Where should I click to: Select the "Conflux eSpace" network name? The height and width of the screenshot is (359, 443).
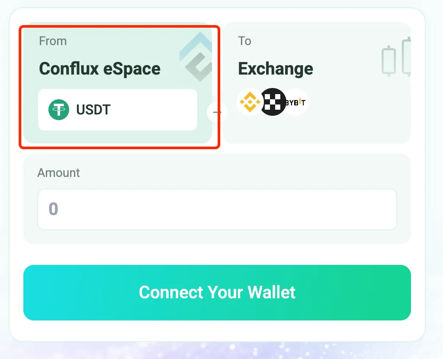point(100,69)
